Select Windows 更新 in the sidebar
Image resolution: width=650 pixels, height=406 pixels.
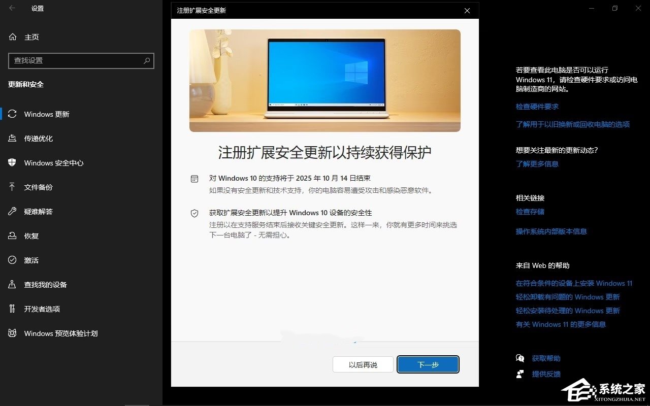pos(46,114)
